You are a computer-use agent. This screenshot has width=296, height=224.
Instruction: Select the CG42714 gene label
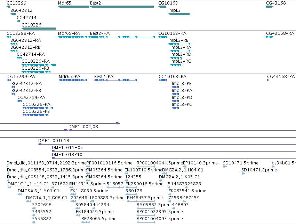(26, 17)
